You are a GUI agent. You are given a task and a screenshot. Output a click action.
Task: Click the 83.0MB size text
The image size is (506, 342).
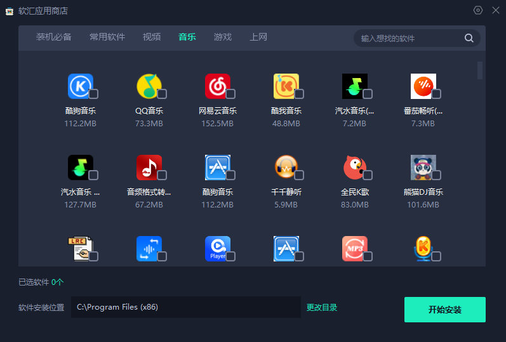click(355, 205)
